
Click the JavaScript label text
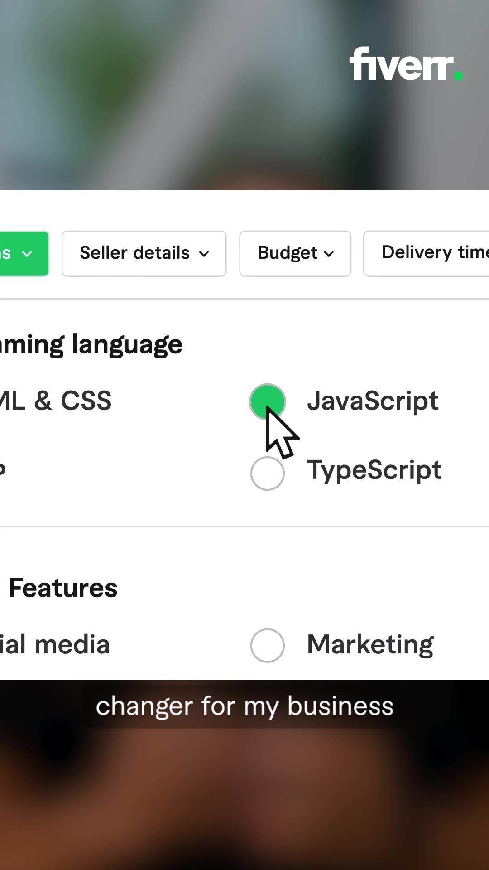[x=373, y=401]
